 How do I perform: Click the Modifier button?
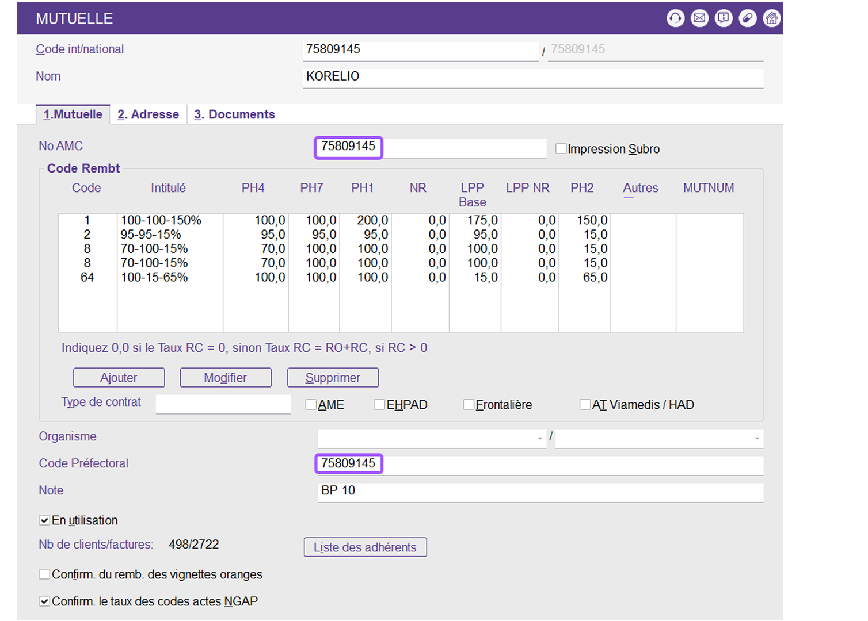pos(225,378)
